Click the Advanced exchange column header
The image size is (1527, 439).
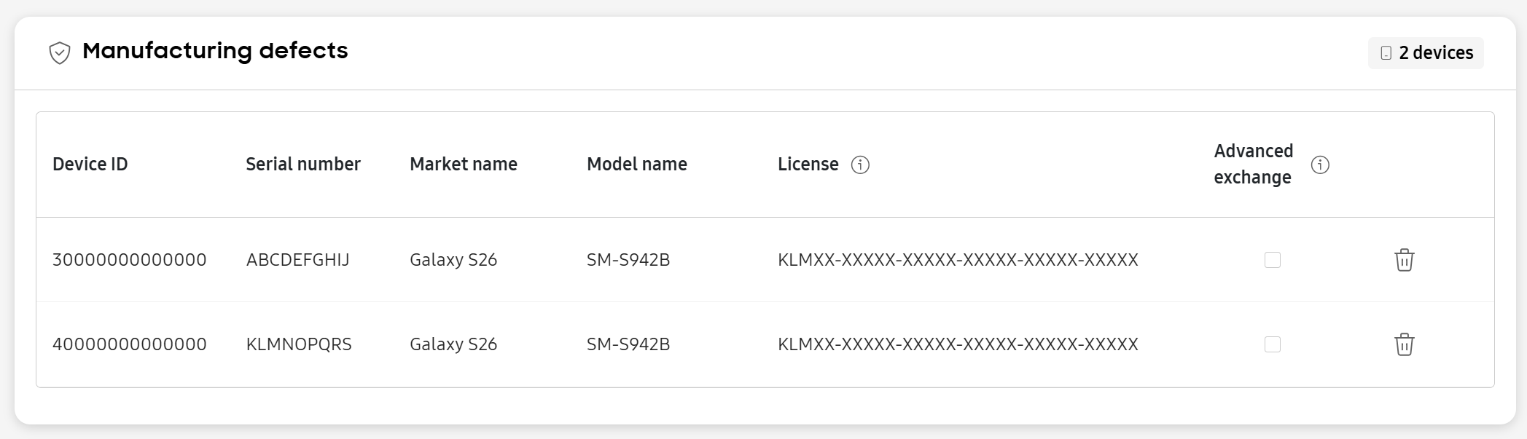pos(1253,165)
